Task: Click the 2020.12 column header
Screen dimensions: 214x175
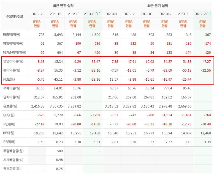Action: coord(37,14)
